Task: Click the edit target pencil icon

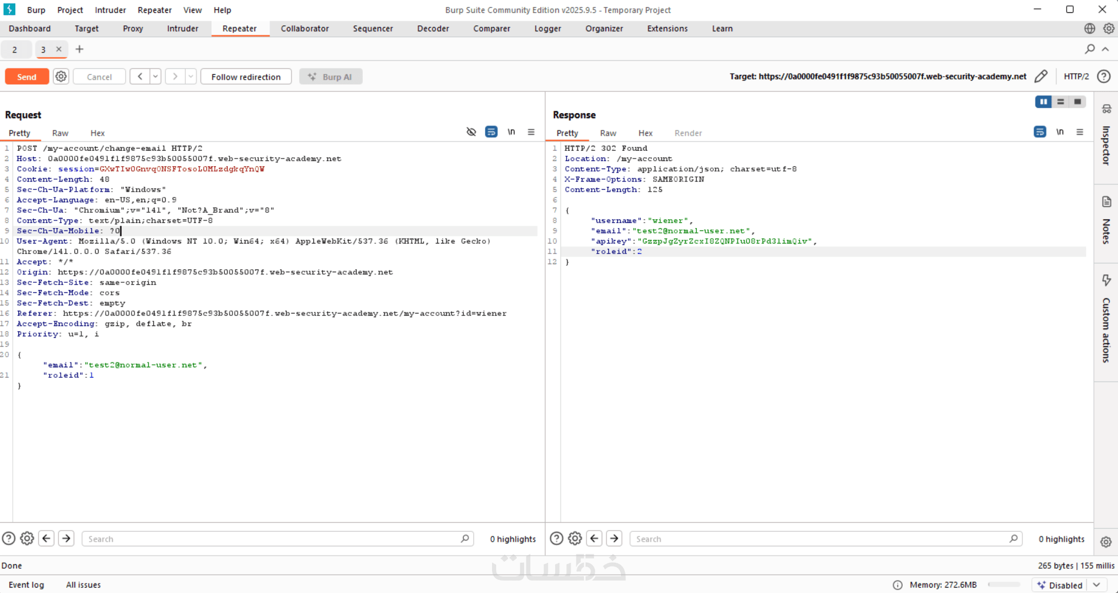Action: [1041, 77]
